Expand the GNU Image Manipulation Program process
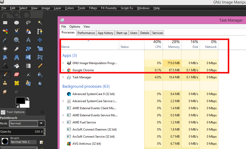Screen dimensions: 246x149 coord(63,63)
